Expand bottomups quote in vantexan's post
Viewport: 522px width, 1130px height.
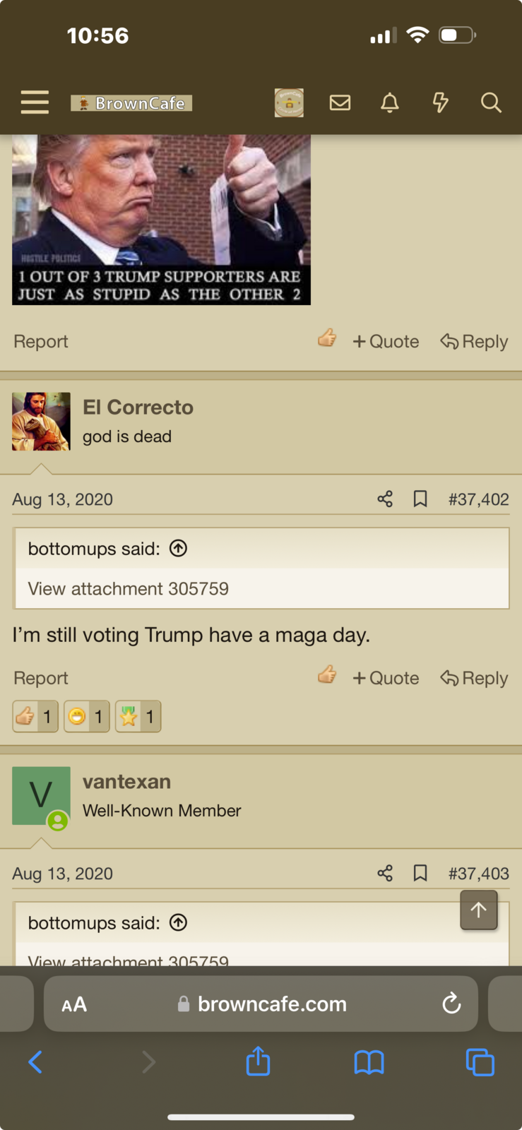pos(179,922)
